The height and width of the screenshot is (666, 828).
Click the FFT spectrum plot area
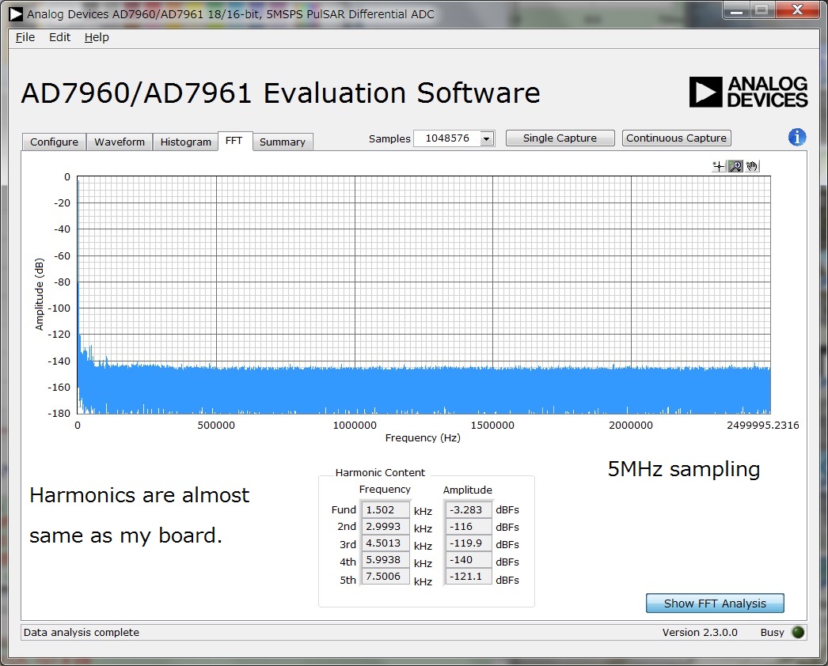click(x=423, y=295)
